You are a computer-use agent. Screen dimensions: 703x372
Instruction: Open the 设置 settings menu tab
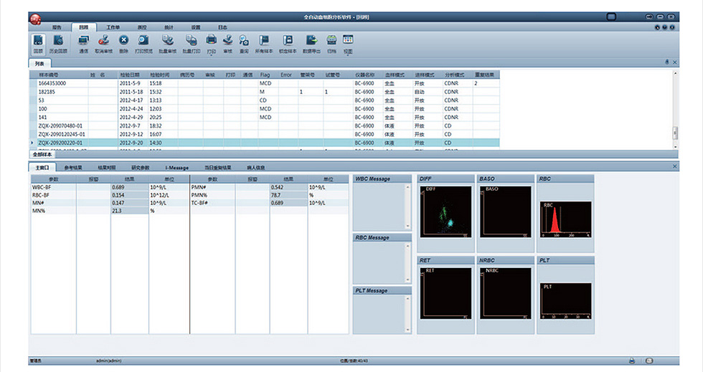point(196,27)
